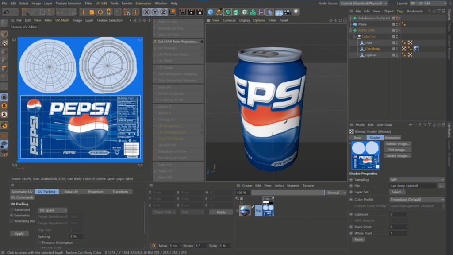The width and height of the screenshot is (453, 255).
Task: Click the Light bulb icon in toolbar
Action: pos(296,12)
